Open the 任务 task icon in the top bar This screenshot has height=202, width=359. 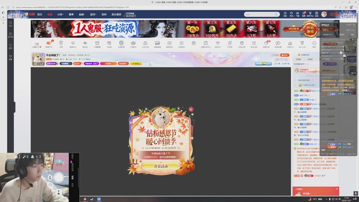pos(316,14)
